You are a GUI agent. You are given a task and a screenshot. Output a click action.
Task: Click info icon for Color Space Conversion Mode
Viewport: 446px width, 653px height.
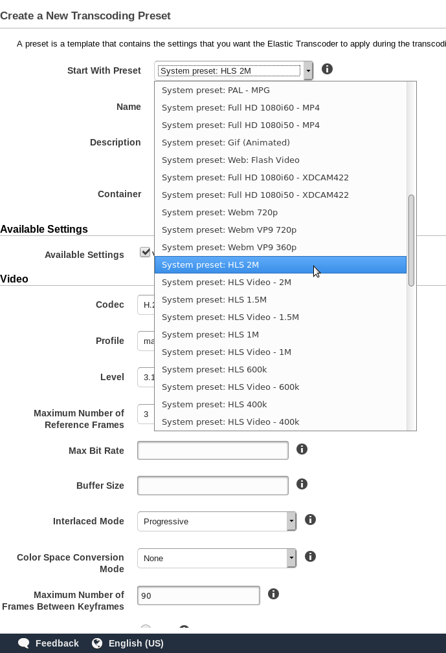[310, 557]
